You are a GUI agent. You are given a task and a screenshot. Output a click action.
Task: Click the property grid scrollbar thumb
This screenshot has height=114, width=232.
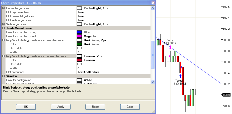click(x=153, y=55)
